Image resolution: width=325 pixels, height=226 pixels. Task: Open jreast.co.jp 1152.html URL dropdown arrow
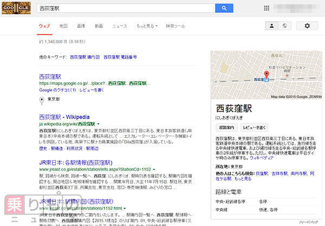[124, 208]
